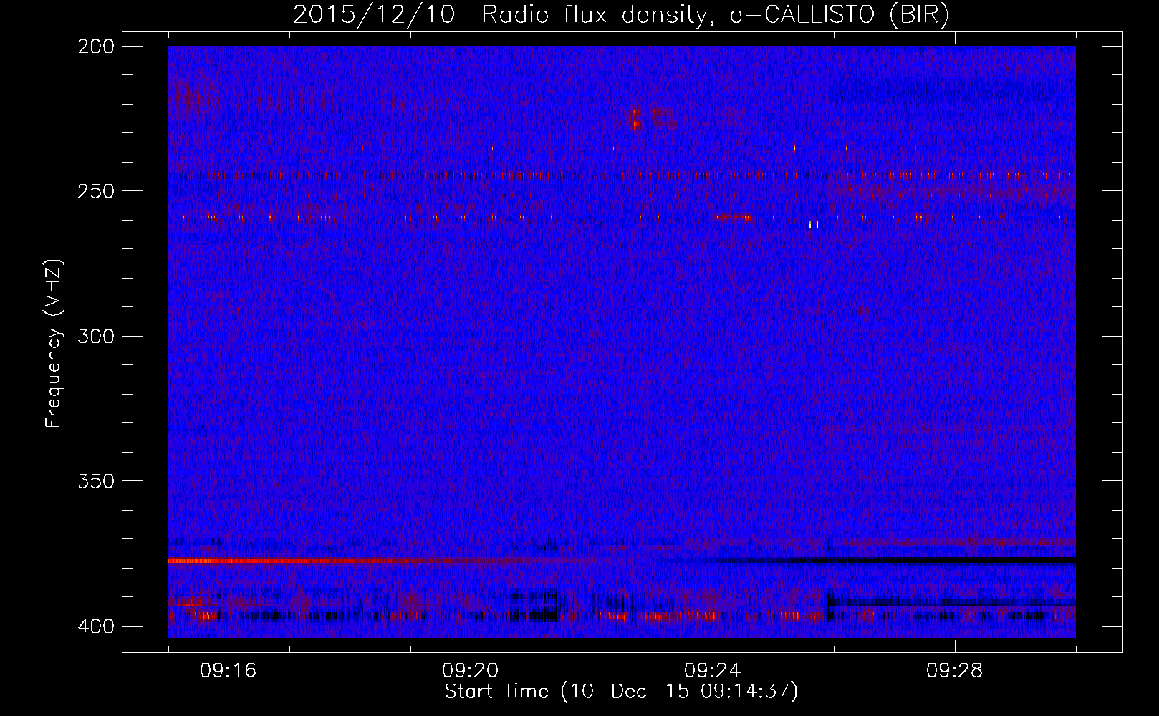Click the '200' frequency tick label
This screenshot has width=1159, height=716.
[x=95, y=47]
